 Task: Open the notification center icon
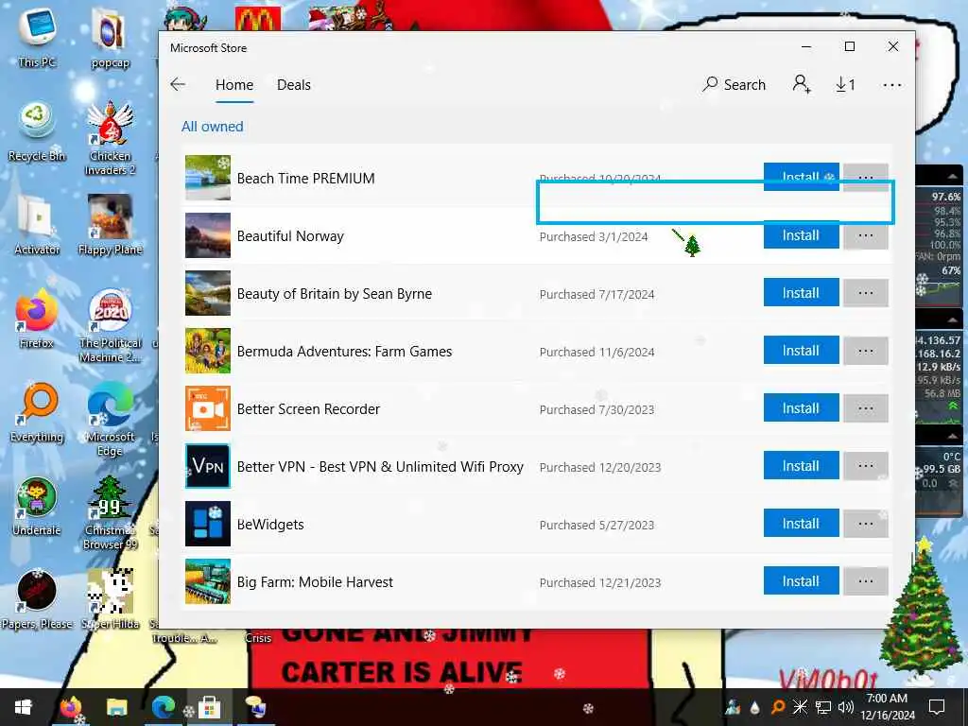pos(937,707)
